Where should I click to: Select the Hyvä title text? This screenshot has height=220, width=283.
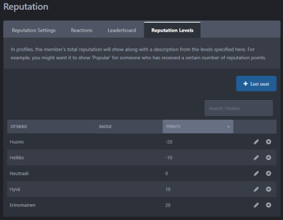[15, 189]
